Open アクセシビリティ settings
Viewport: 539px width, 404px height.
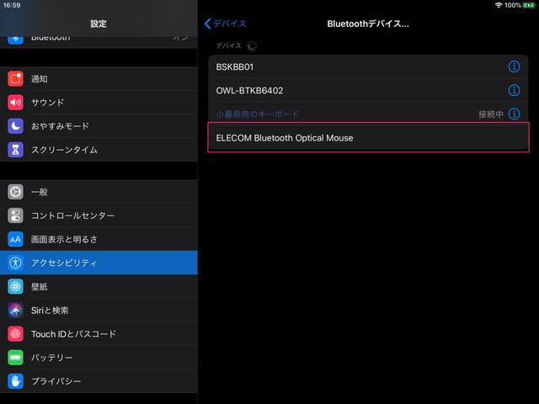pyautogui.click(x=99, y=263)
